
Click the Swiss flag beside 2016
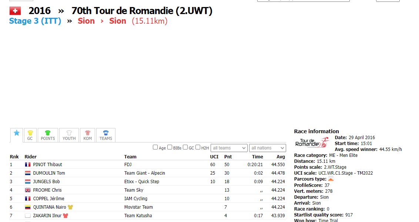(15, 11)
